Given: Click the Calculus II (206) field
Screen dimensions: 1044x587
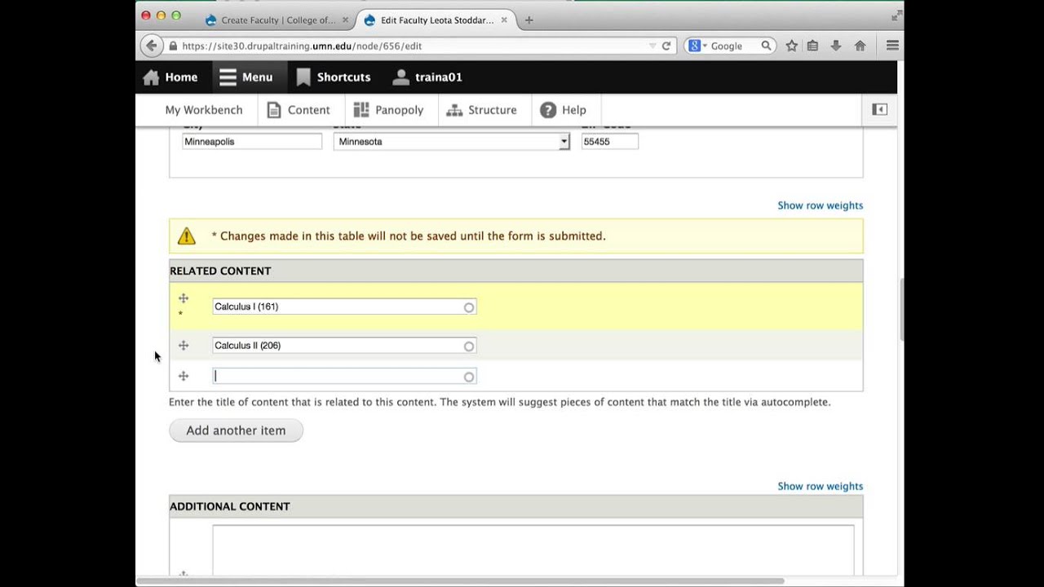Looking at the screenshot, I should 343,346.
